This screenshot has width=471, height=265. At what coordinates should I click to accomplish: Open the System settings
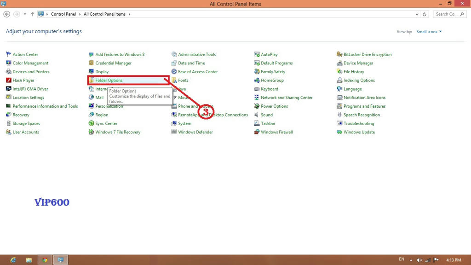(x=184, y=123)
